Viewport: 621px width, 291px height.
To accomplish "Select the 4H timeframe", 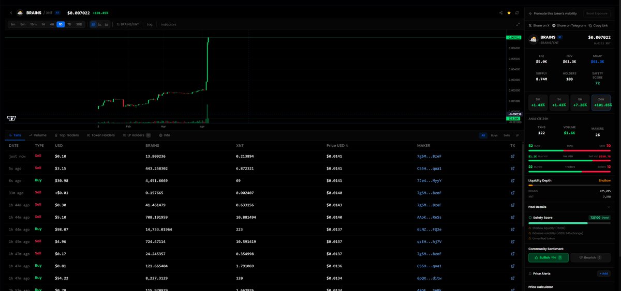I will point(52,24).
